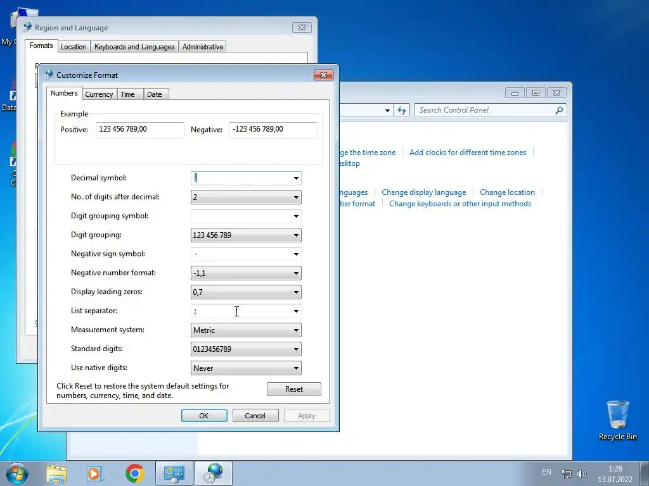Open Keyboards and Languages tab
The width and height of the screenshot is (649, 486).
point(134,47)
